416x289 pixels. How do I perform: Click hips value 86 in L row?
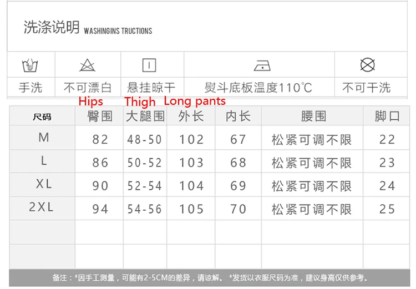click(100, 163)
